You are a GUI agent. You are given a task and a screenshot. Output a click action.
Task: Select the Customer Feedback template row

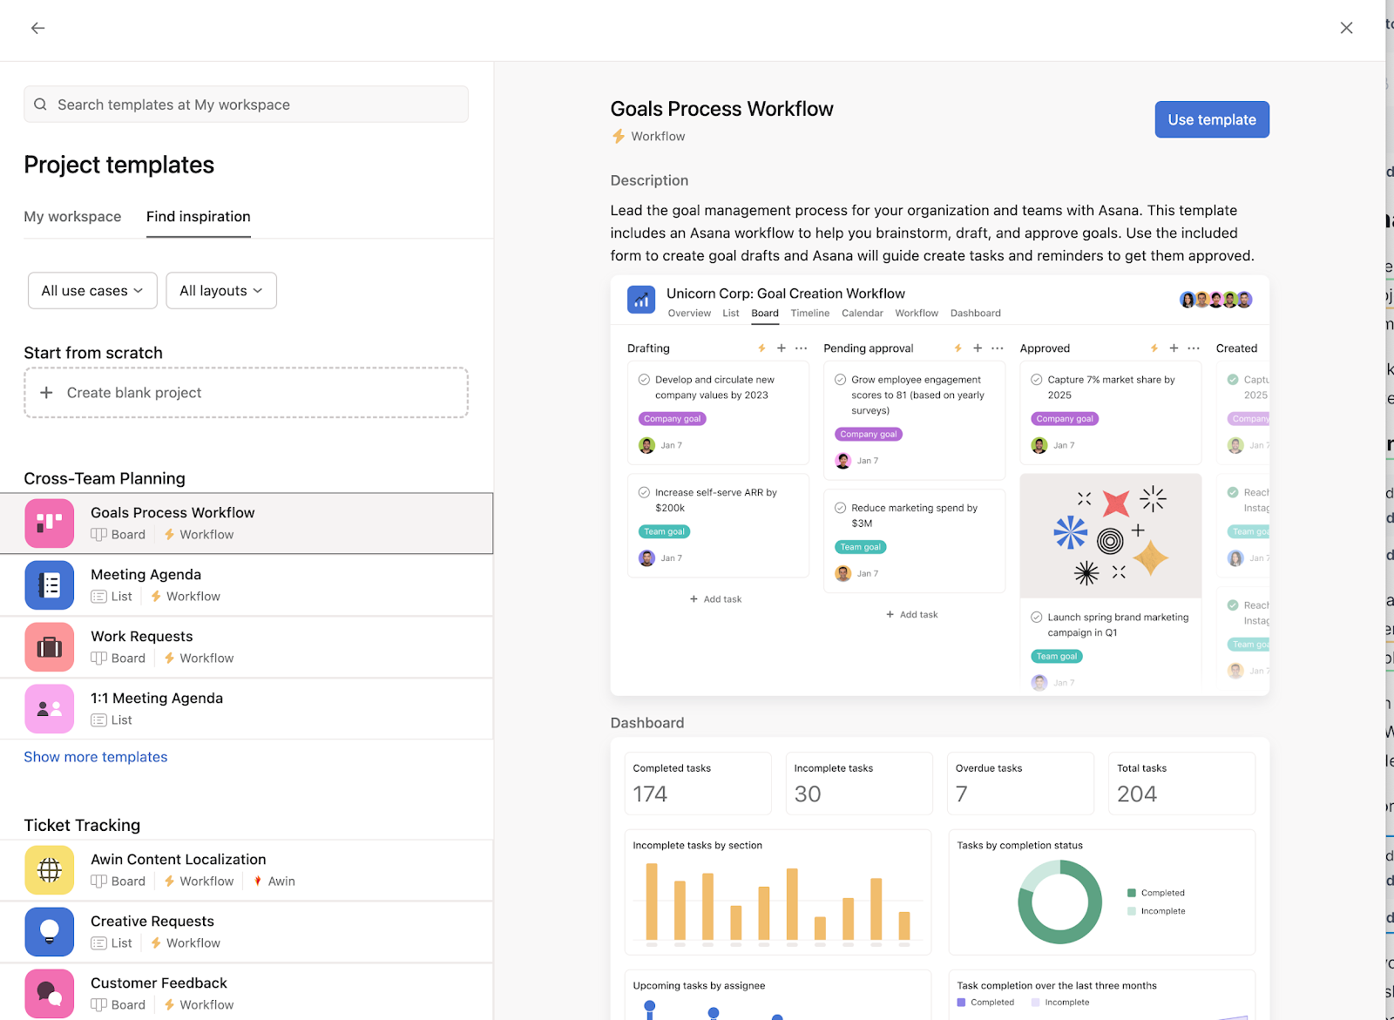[247, 994]
